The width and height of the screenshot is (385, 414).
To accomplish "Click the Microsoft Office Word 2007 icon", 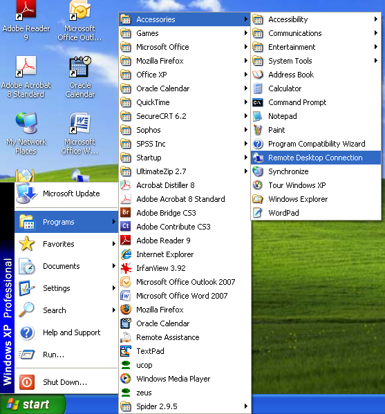I will point(126,296).
